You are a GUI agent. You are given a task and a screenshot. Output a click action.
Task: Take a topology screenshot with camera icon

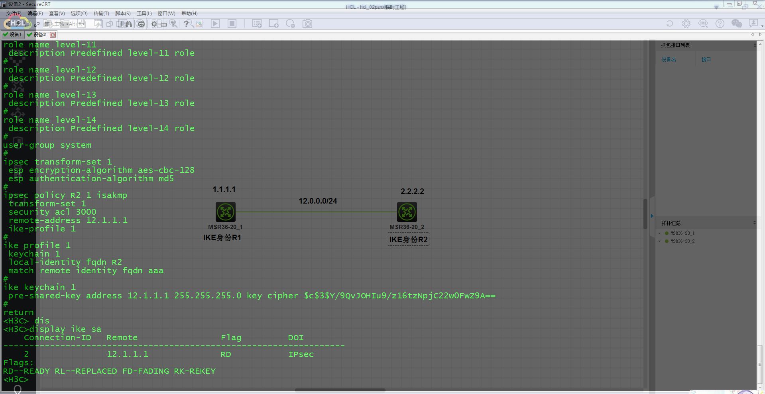point(307,24)
